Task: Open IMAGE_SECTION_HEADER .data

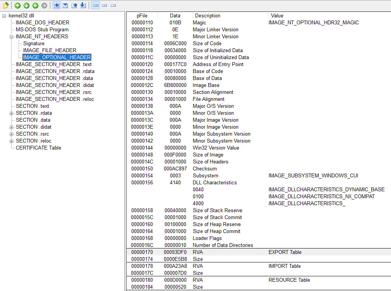Action: pyautogui.click(x=54, y=78)
